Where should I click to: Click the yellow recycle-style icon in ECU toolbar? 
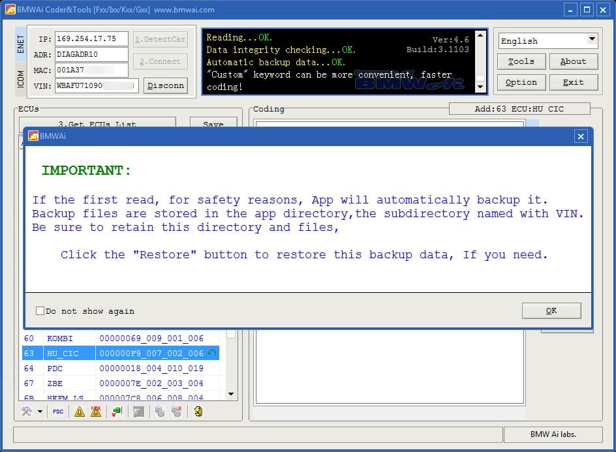click(198, 412)
